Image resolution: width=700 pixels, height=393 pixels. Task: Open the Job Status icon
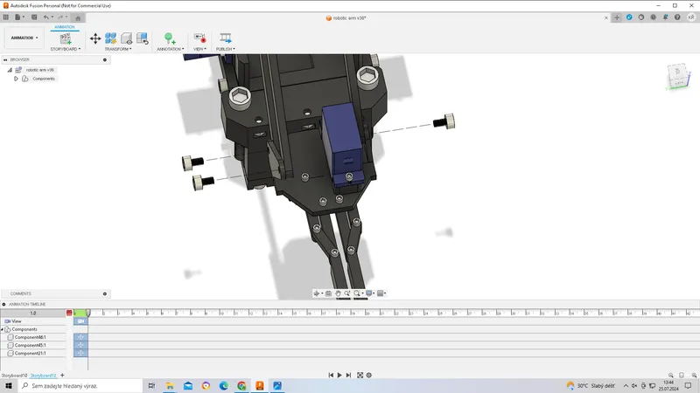coord(641,17)
